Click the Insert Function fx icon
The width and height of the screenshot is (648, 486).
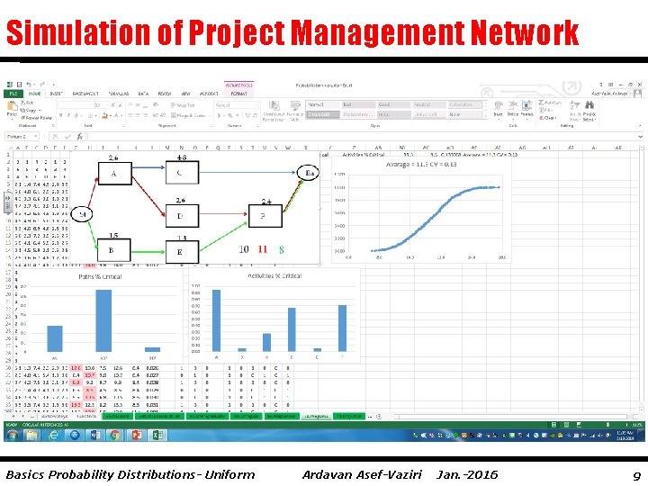80,137
